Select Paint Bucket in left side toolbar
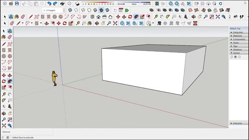This screenshot has width=249, height=140. point(4,37)
